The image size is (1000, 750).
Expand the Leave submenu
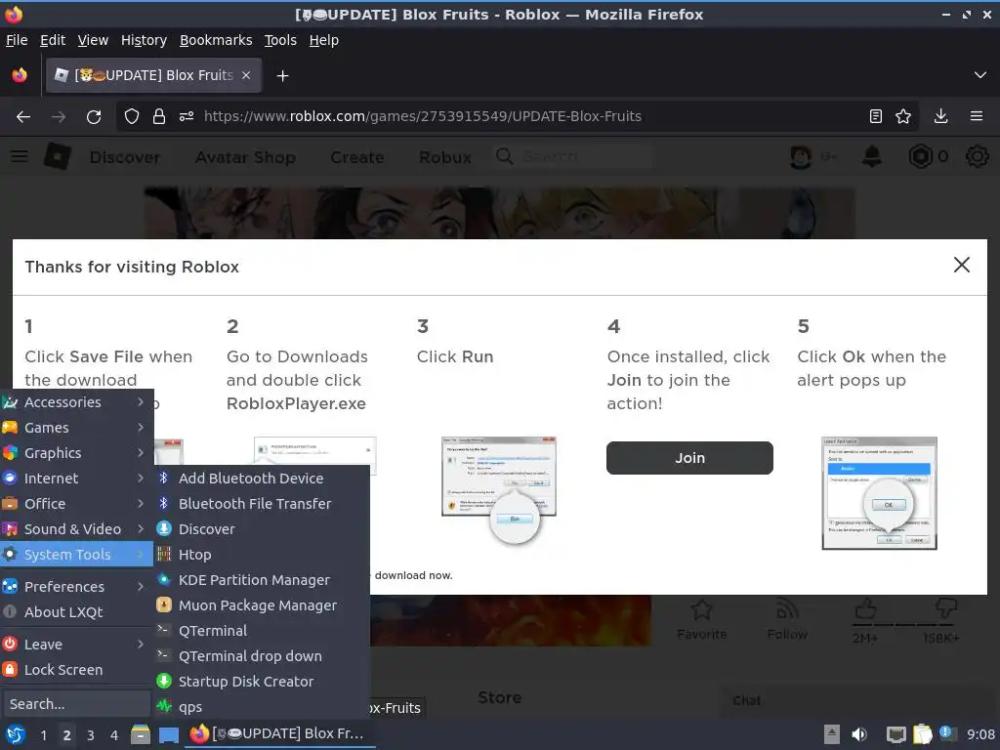(x=76, y=645)
